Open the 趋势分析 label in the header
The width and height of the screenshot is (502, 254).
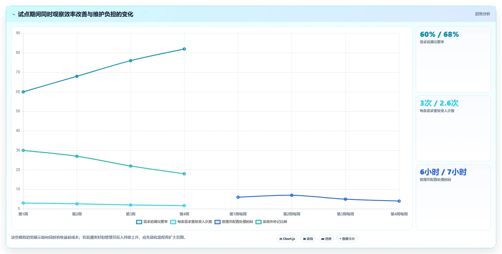coord(482,14)
